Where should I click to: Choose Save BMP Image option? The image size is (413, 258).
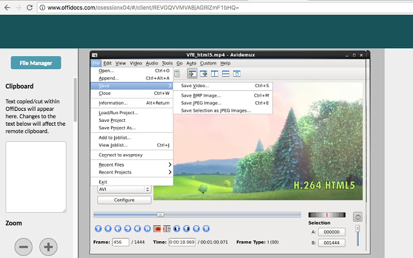point(223,95)
